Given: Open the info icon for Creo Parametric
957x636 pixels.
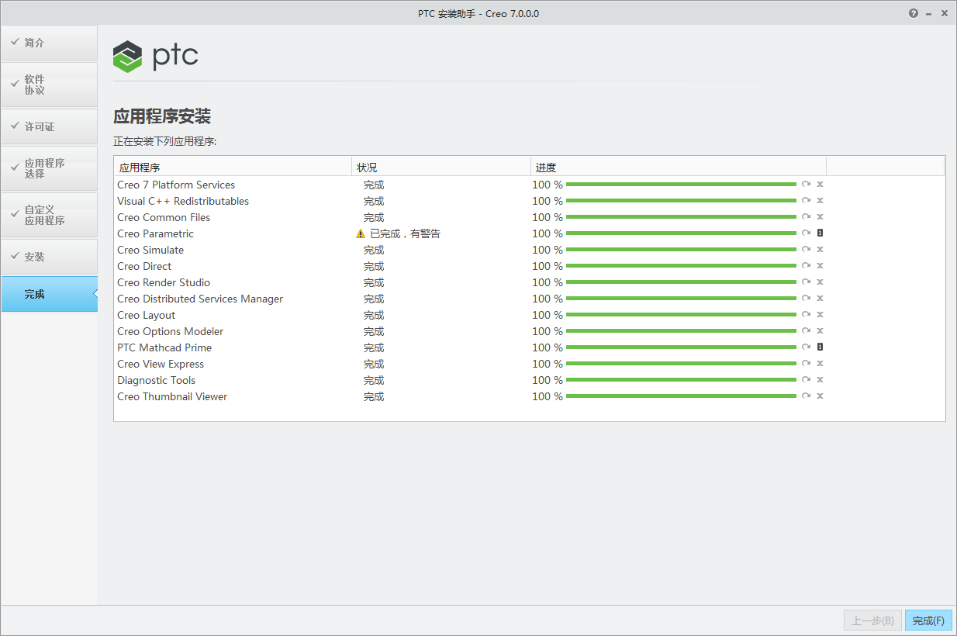Looking at the screenshot, I should click(x=820, y=233).
